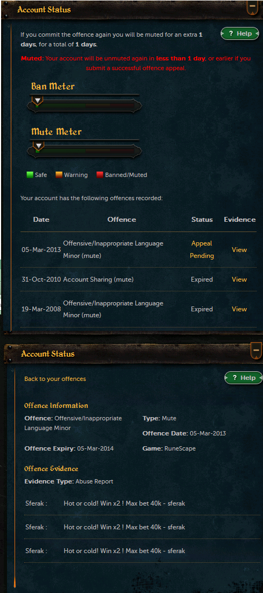The image size is (263, 593).
Task: Select the Date column header
Action: (x=41, y=220)
